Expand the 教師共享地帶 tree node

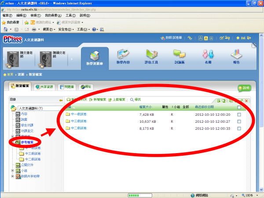(12, 176)
